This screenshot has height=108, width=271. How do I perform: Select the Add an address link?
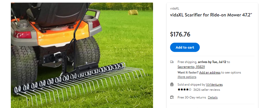point(210,73)
